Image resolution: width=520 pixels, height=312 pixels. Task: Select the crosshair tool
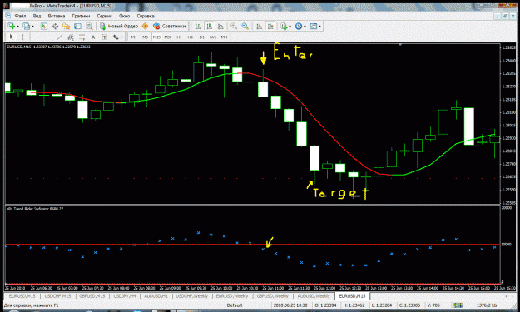23,37
